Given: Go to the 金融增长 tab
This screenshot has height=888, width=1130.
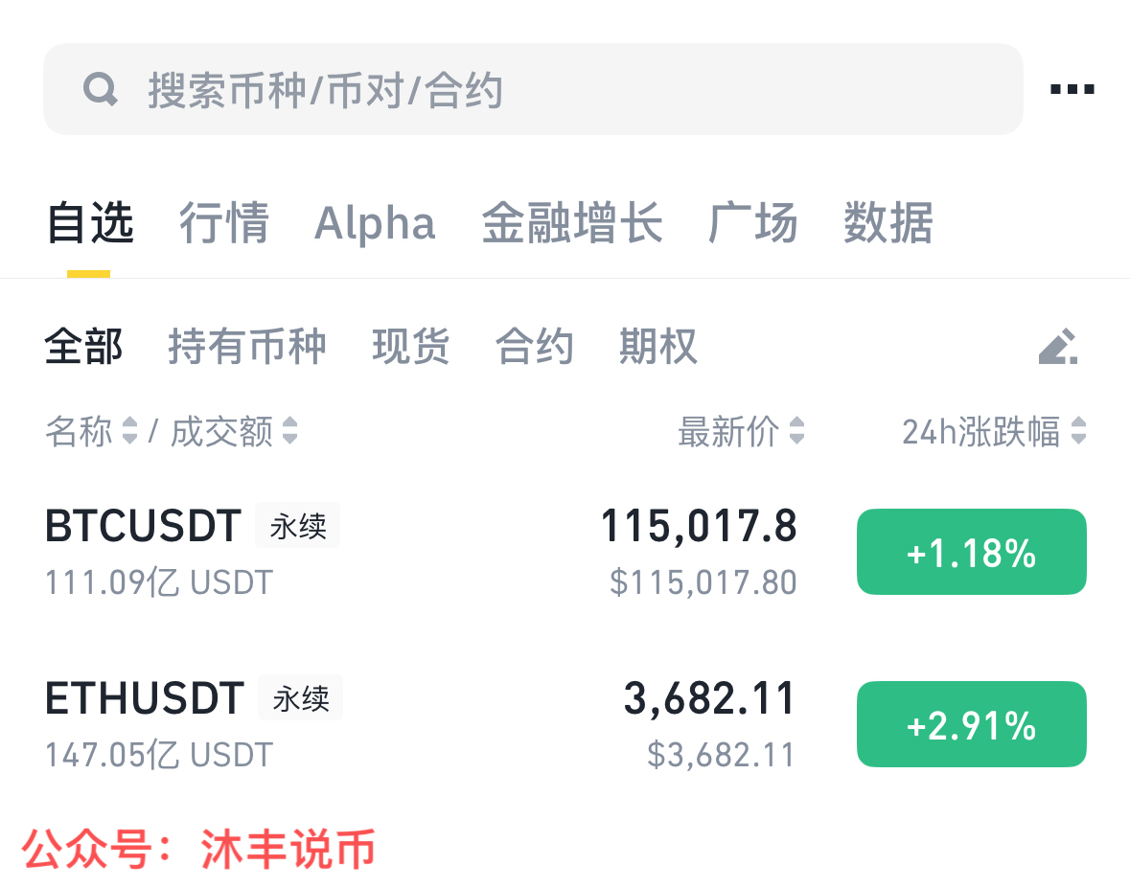Looking at the screenshot, I should tap(572, 223).
